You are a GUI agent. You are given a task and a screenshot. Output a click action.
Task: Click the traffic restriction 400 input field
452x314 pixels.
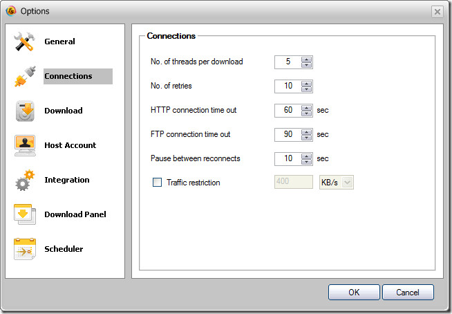(x=294, y=182)
